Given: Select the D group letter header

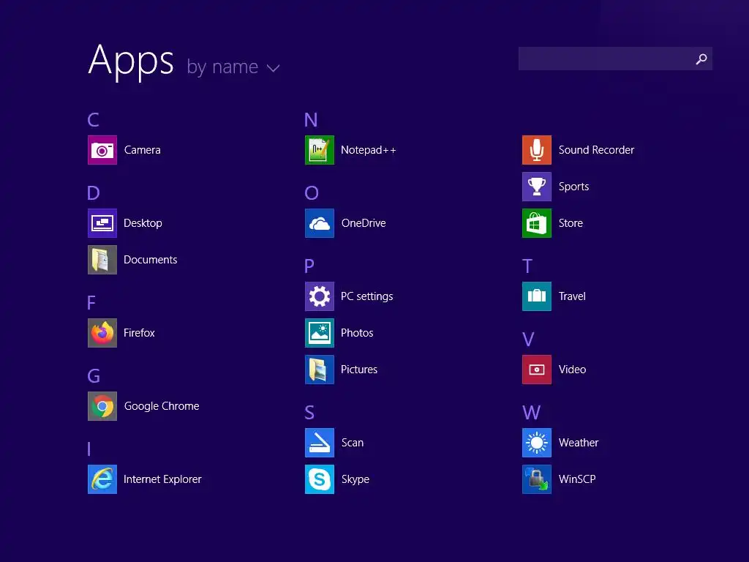Looking at the screenshot, I should [94, 193].
